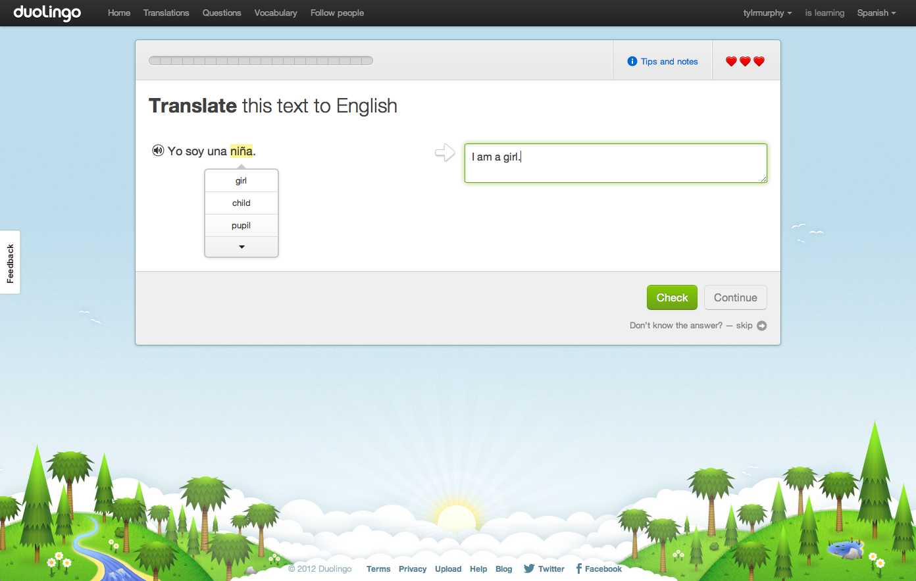This screenshot has width=916, height=581.
Task: Click the Facebook icon in footer
Action: [579, 568]
